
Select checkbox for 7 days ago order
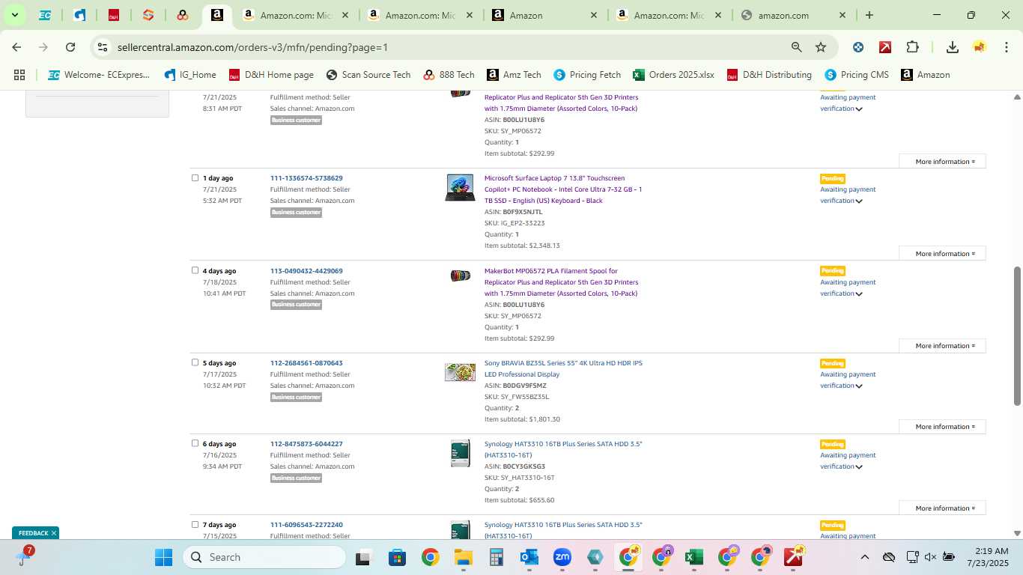[x=195, y=524]
